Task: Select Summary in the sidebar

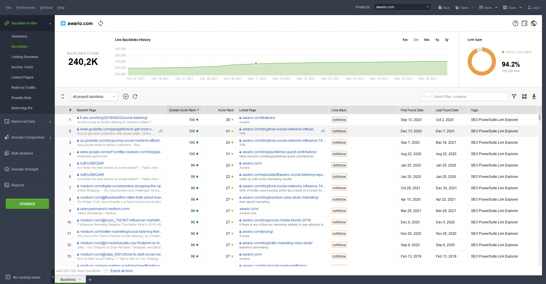Action: tap(19, 36)
